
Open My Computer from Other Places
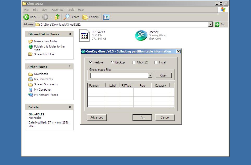tap(43, 90)
